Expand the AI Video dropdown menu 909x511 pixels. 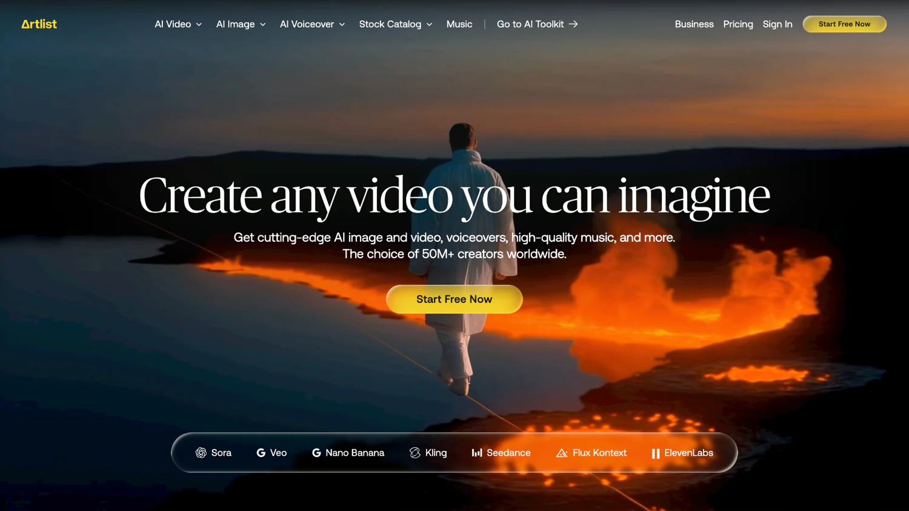click(178, 24)
